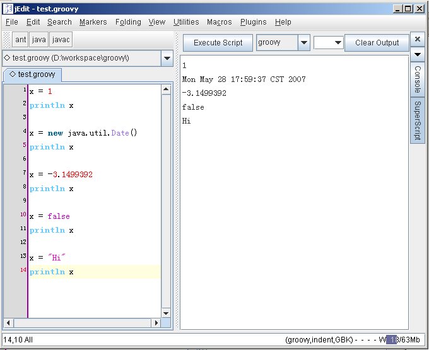This screenshot has width=429, height=350.
Task: Click line number 10 in gutter
Action: click(23, 214)
